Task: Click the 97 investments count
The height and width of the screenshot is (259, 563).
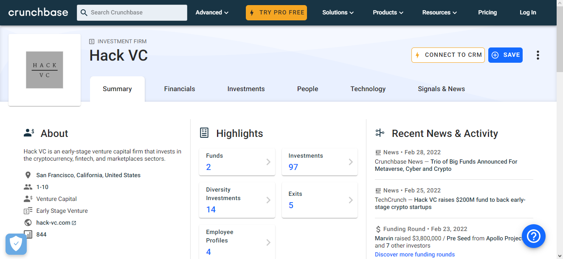Action: click(293, 167)
